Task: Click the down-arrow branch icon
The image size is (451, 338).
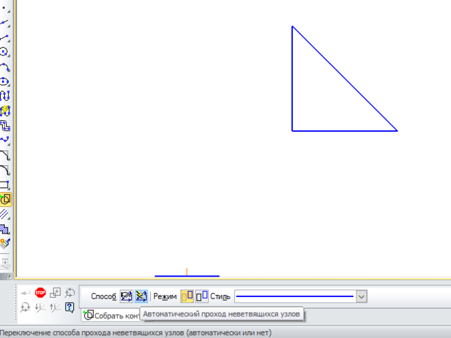Action: (40, 307)
